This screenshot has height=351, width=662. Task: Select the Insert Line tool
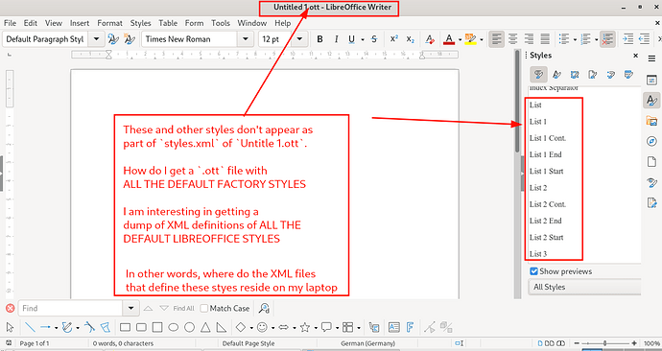coord(30,327)
